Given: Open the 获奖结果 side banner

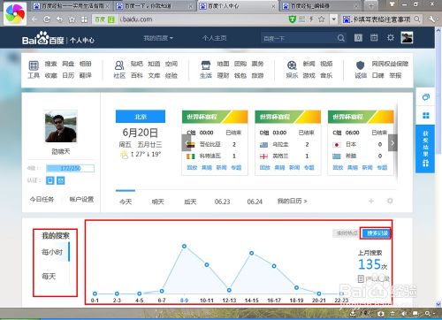Looking at the screenshot, I should click(x=425, y=149).
